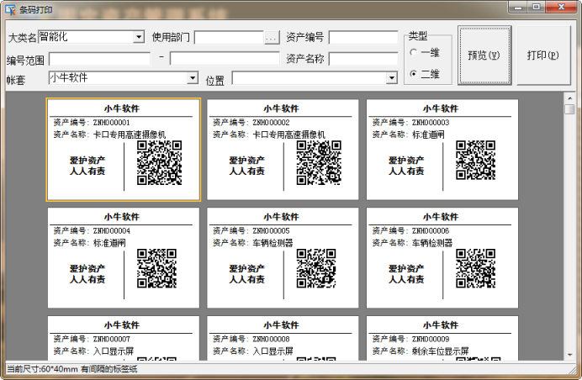This screenshot has height=380, width=582.
Task: Focus the 资产名称 text field
Action: (363, 59)
